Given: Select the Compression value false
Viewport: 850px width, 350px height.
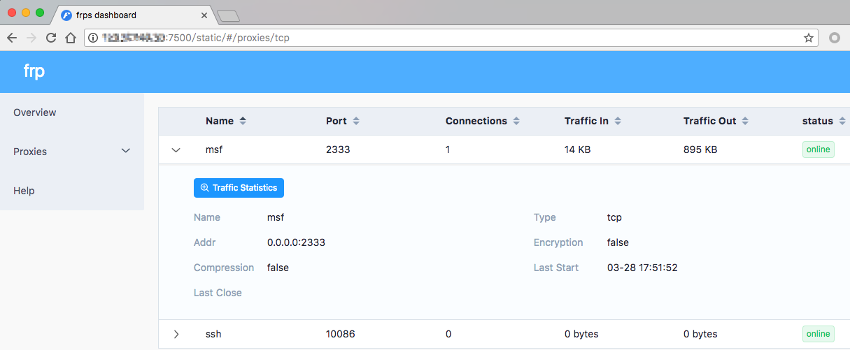Looking at the screenshot, I should click(278, 268).
